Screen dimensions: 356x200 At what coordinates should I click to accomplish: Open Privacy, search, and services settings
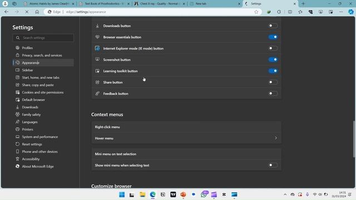[42, 56]
